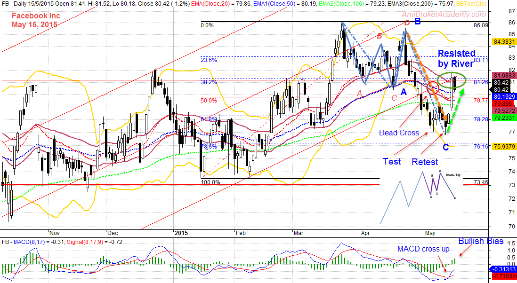Click the 'MACD cross up' annotation

tap(423, 249)
